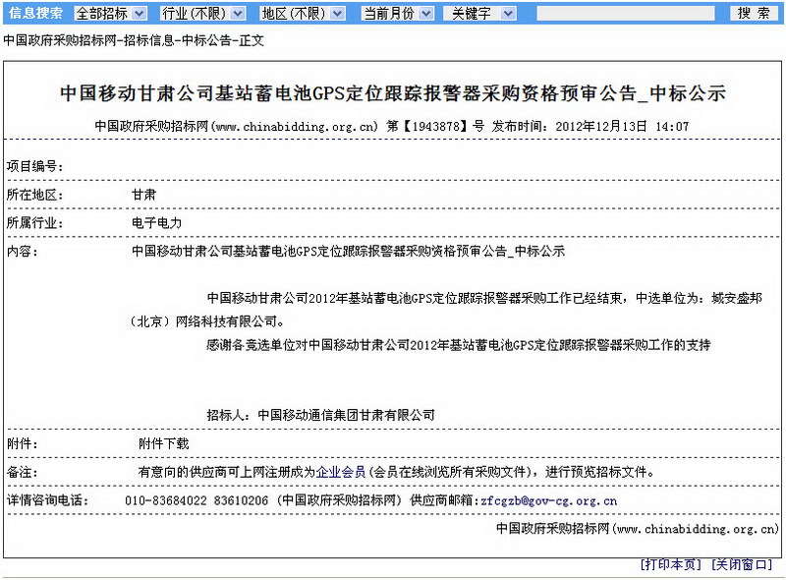786x580 pixels.
Task: Open the 关键字 keyword type dropdown
Action: click(479, 14)
